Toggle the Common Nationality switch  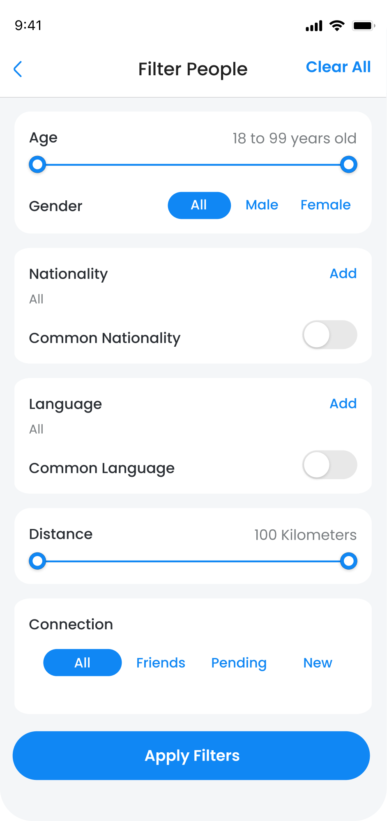click(329, 335)
